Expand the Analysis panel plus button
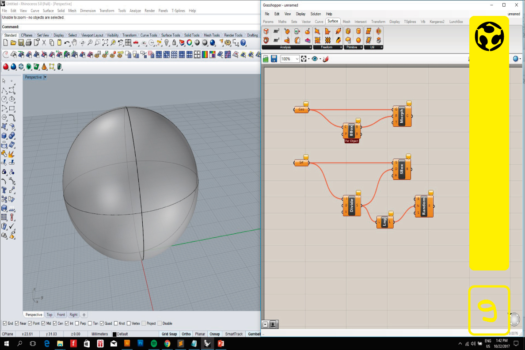The height and width of the screenshot is (350, 525). coord(310,47)
